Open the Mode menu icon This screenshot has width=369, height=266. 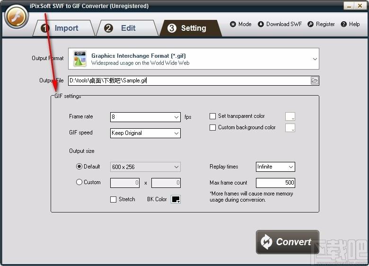point(233,24)
